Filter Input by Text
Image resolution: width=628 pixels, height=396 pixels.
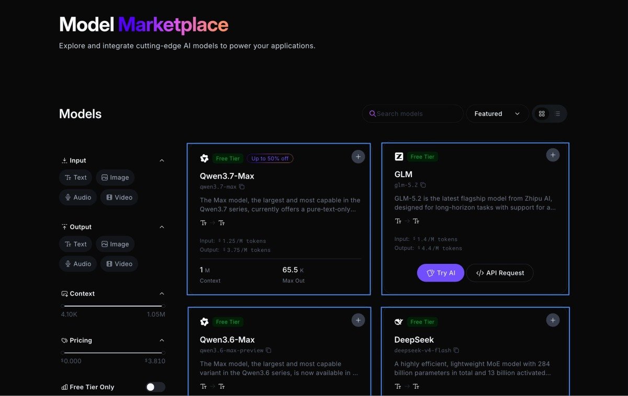76,178
